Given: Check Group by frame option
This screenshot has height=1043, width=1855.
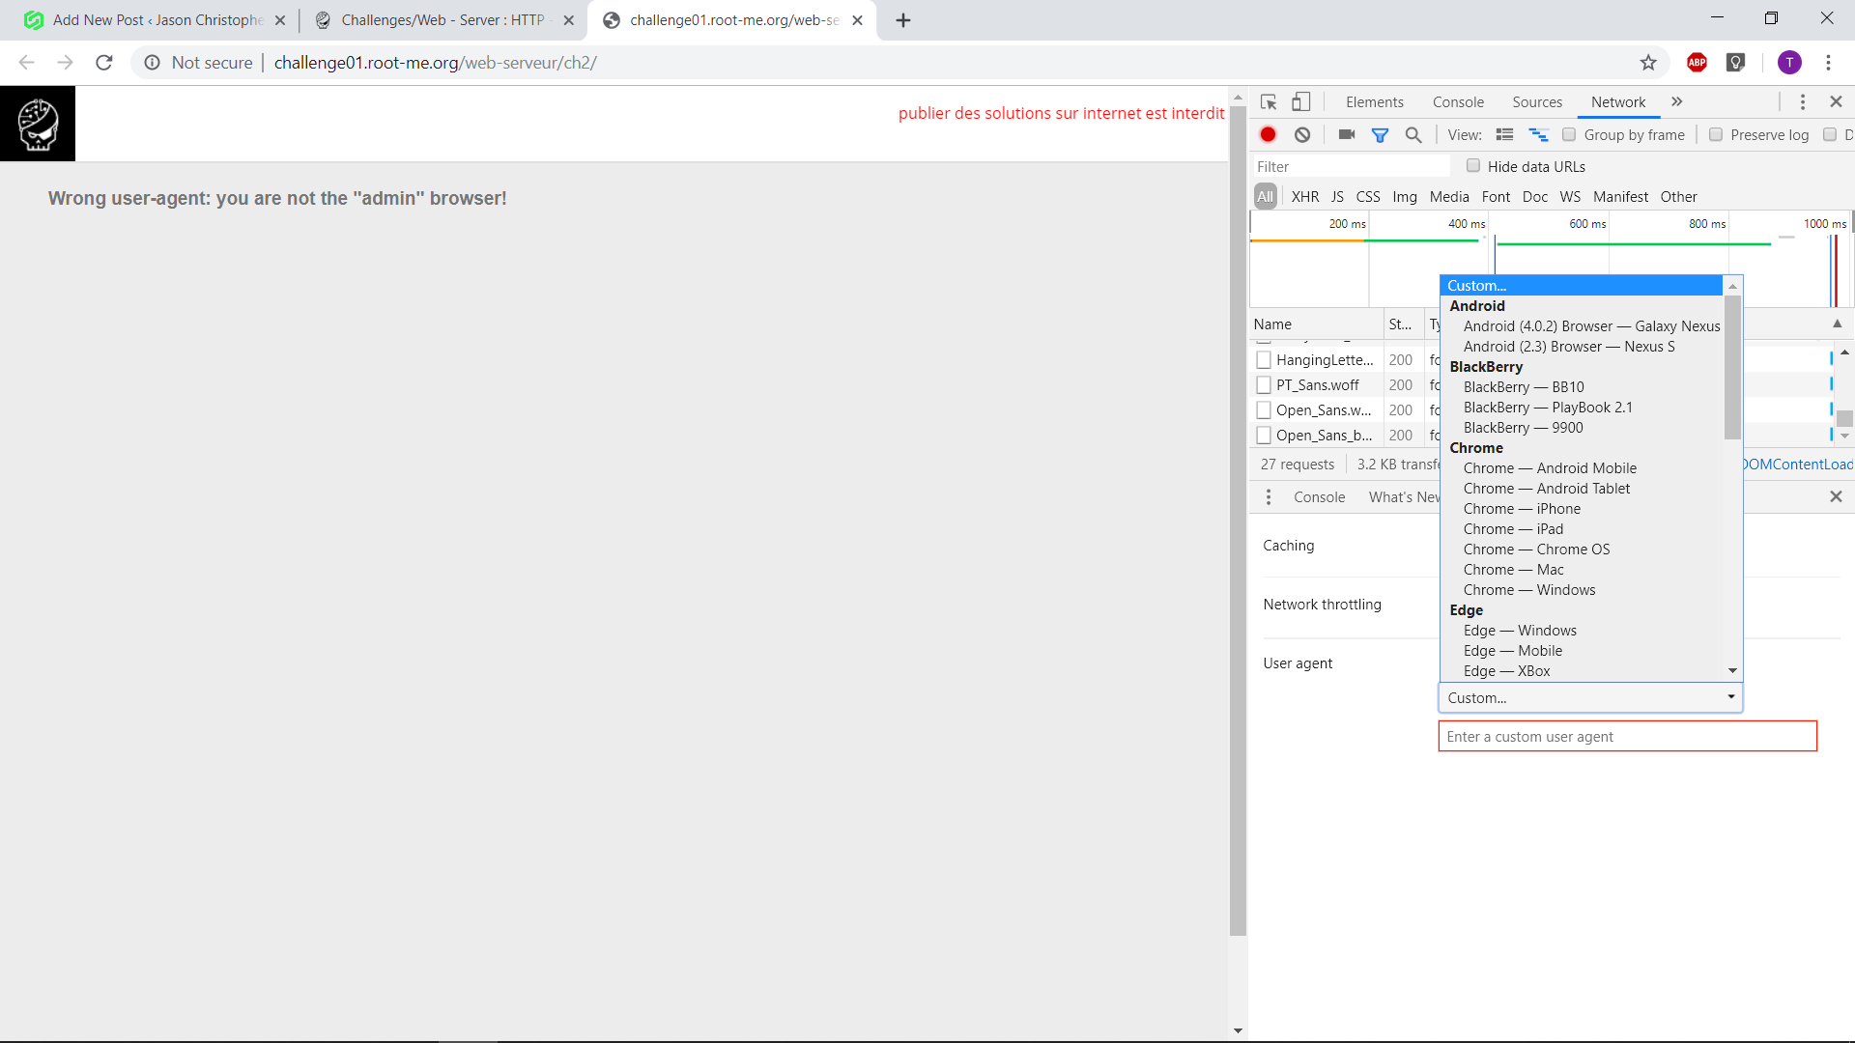Looking at the screenshot, I should pos(1569,134).
